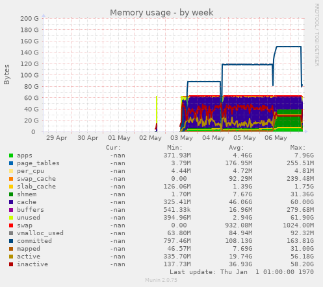This screenshot has width=323, height=287.
Task: Click the committed line plateau near 150 G
Action: pyautogui.click(x=289, y=47)
